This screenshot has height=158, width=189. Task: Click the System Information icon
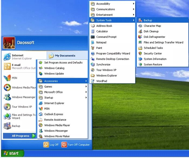140,59
